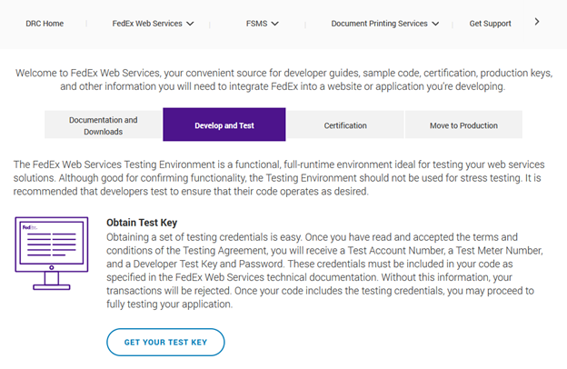Expand the FSMS dropdown chevron

click(274, 24)
